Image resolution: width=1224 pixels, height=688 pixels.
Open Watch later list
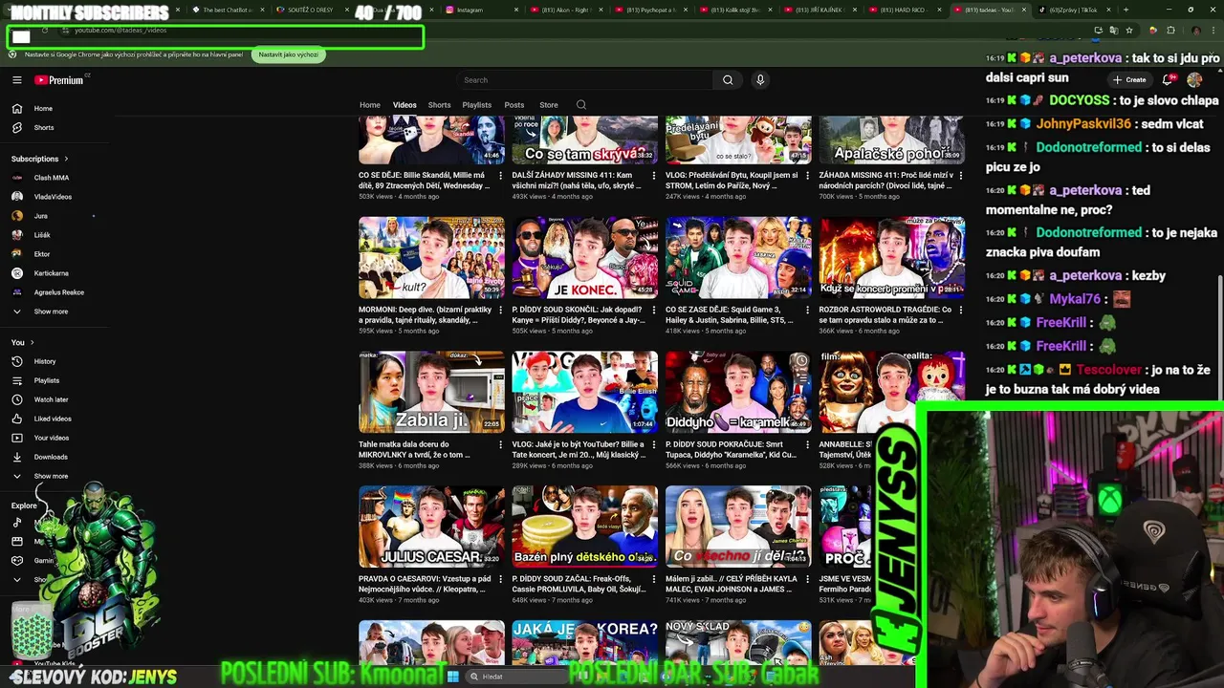tap(51, 399)
